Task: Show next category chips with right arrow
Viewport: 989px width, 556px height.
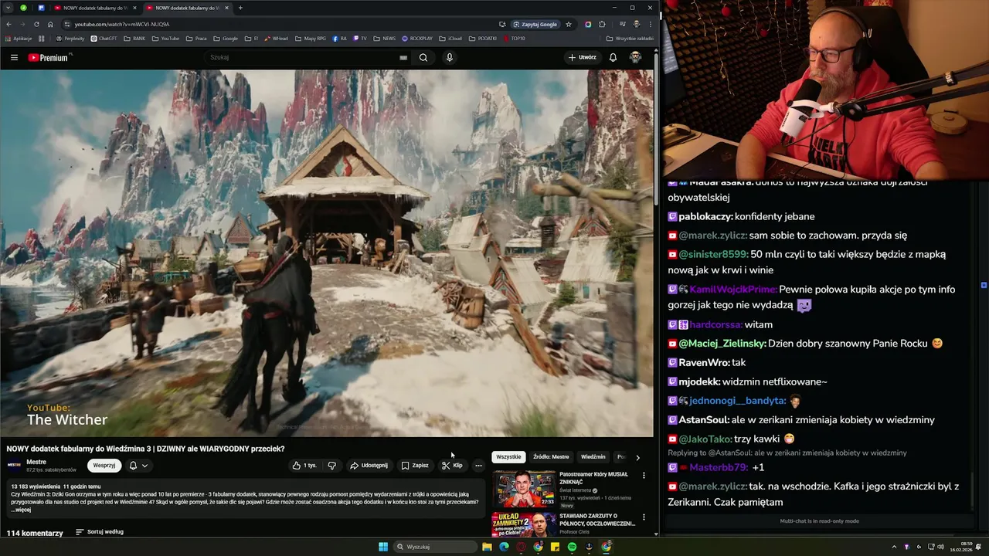Action: pos(637,457)
